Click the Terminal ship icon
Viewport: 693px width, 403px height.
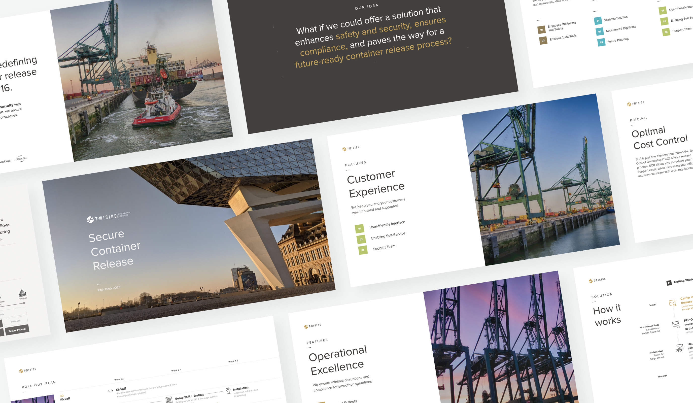tap(22, 293)
